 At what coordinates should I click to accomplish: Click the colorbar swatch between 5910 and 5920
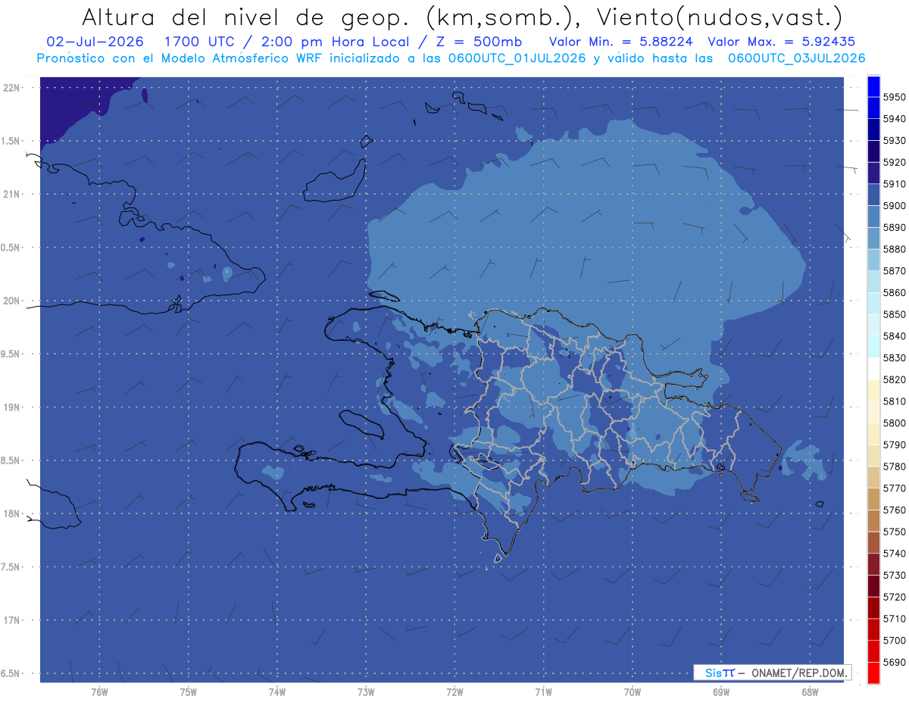pyautogui.click(x=873, y=173)
